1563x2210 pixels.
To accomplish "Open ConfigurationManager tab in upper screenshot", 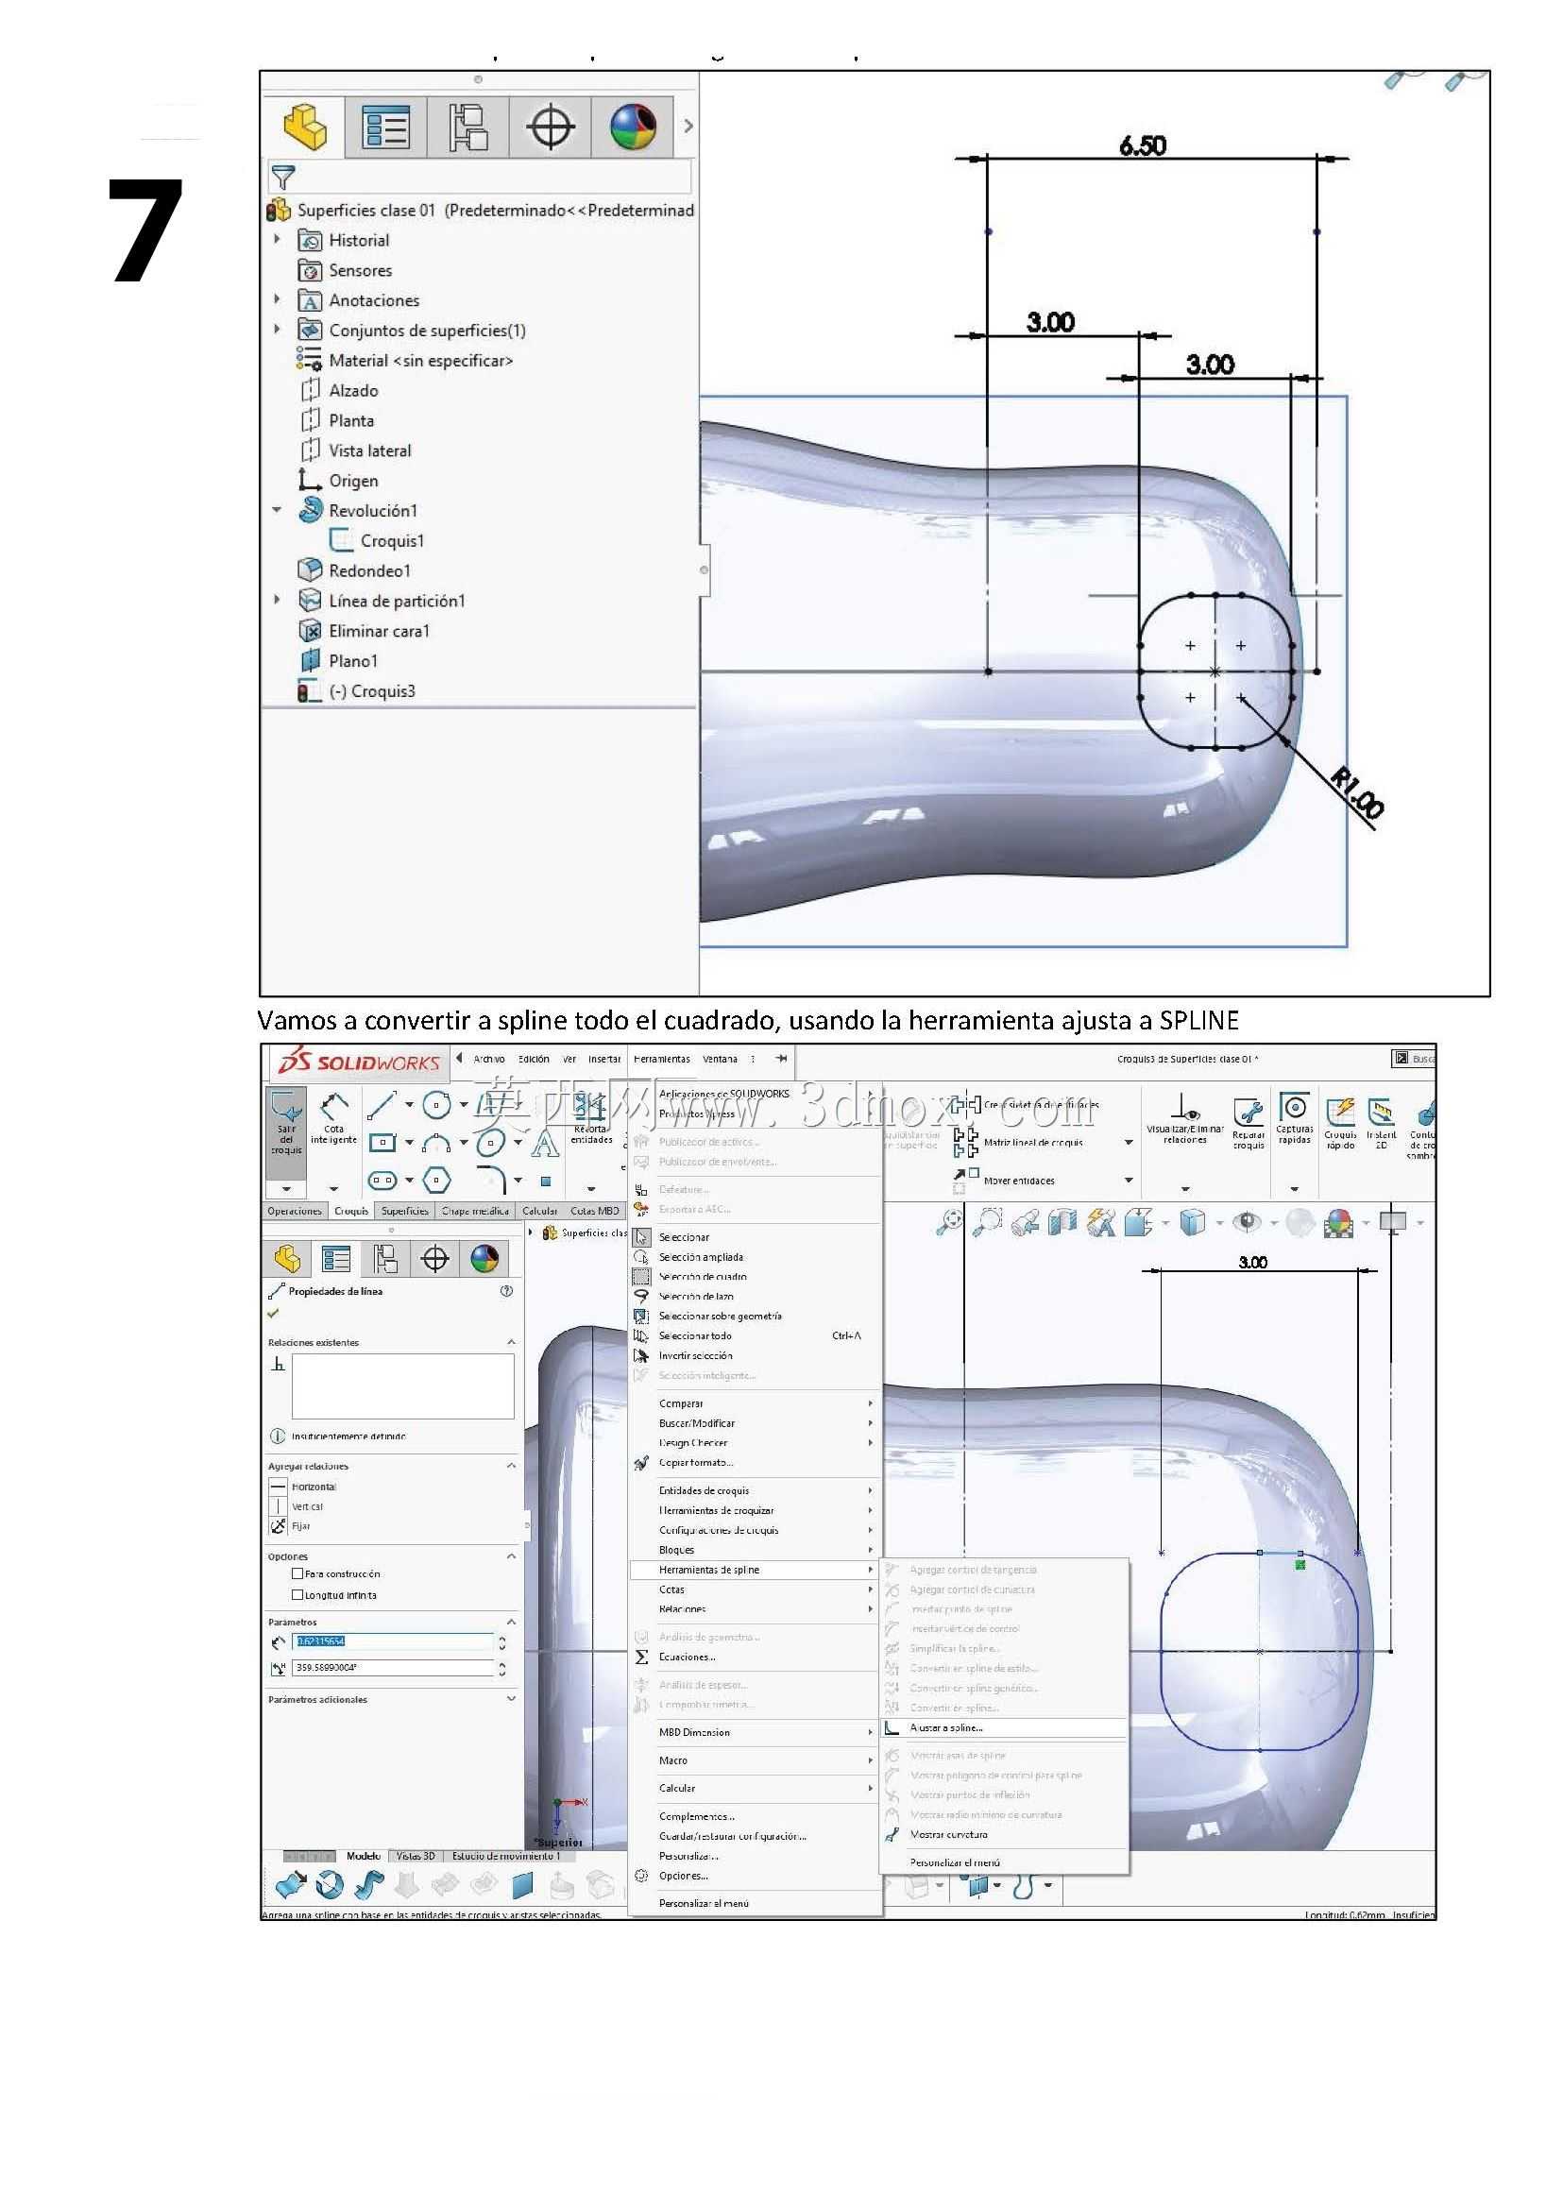I will coord(467,127).
